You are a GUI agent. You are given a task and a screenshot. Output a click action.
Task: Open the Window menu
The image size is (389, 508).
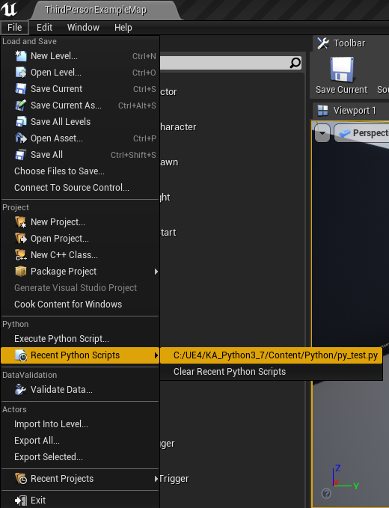click(x=83, y=28)
